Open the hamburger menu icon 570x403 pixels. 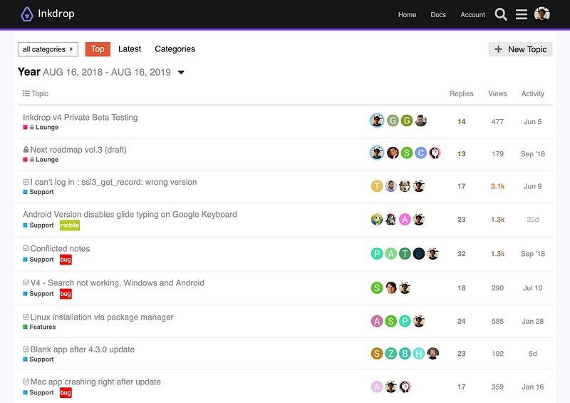[x=522, y=14]
